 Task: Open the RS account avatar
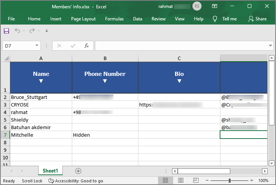(x=197, y=6)
